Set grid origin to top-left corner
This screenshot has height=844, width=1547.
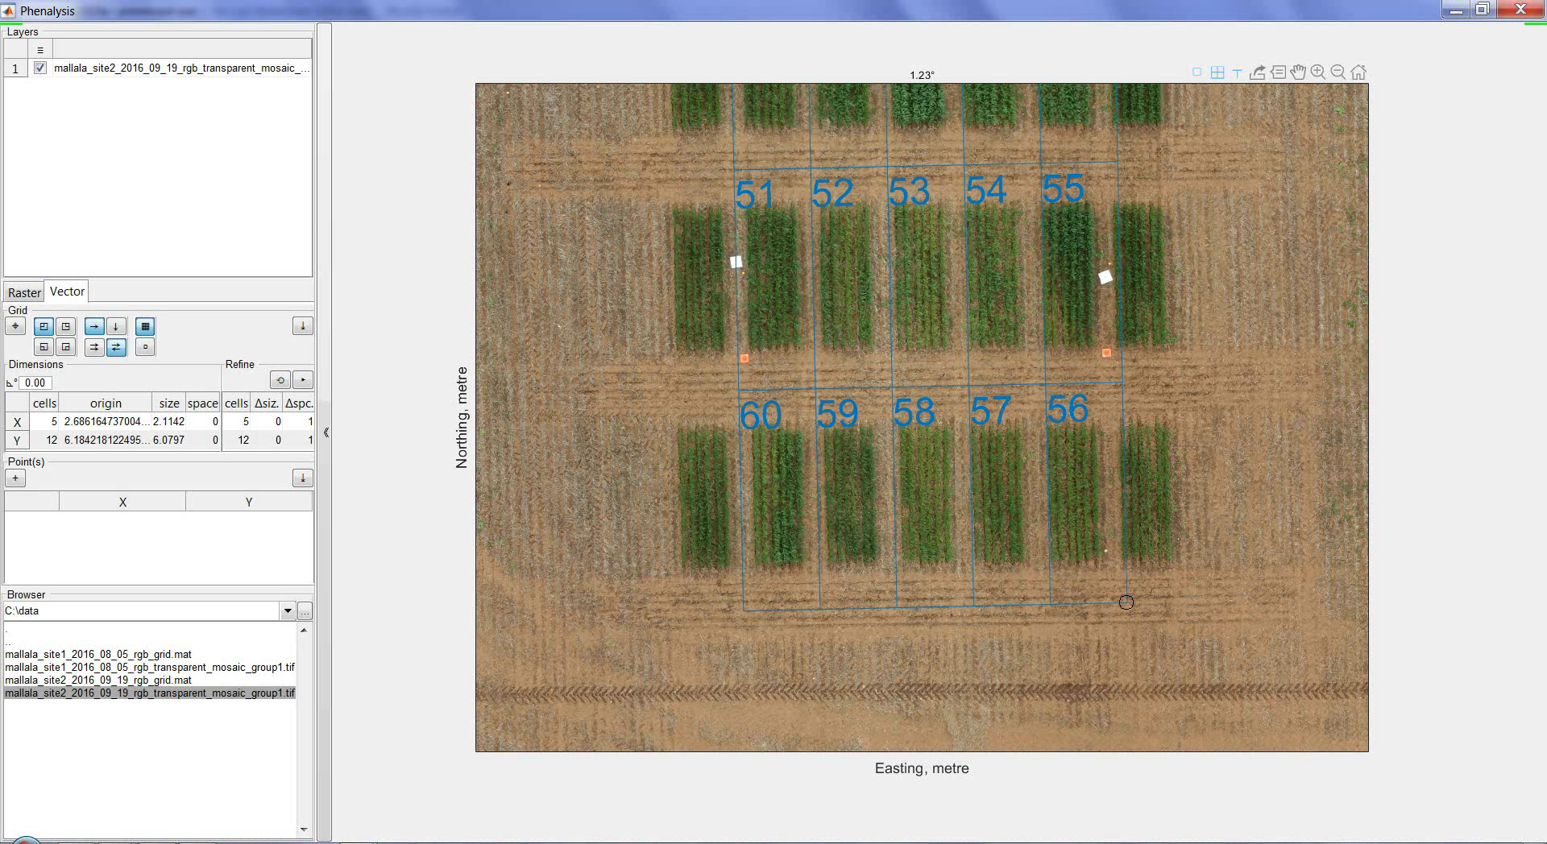pos(44,326)
